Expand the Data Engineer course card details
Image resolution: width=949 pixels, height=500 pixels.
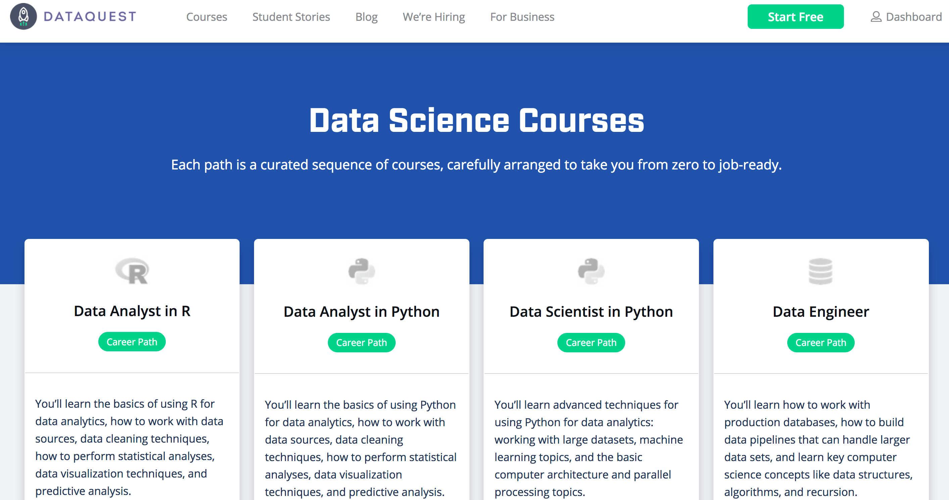820,310
